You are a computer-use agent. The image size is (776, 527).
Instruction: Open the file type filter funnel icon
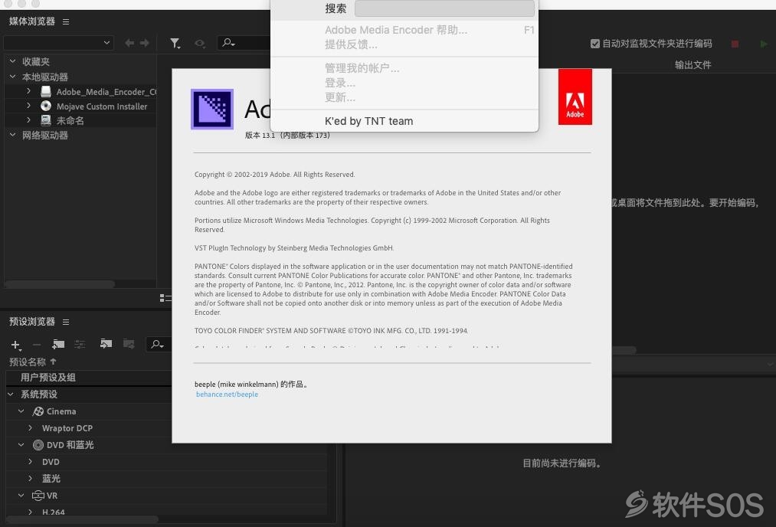point(175,44)
